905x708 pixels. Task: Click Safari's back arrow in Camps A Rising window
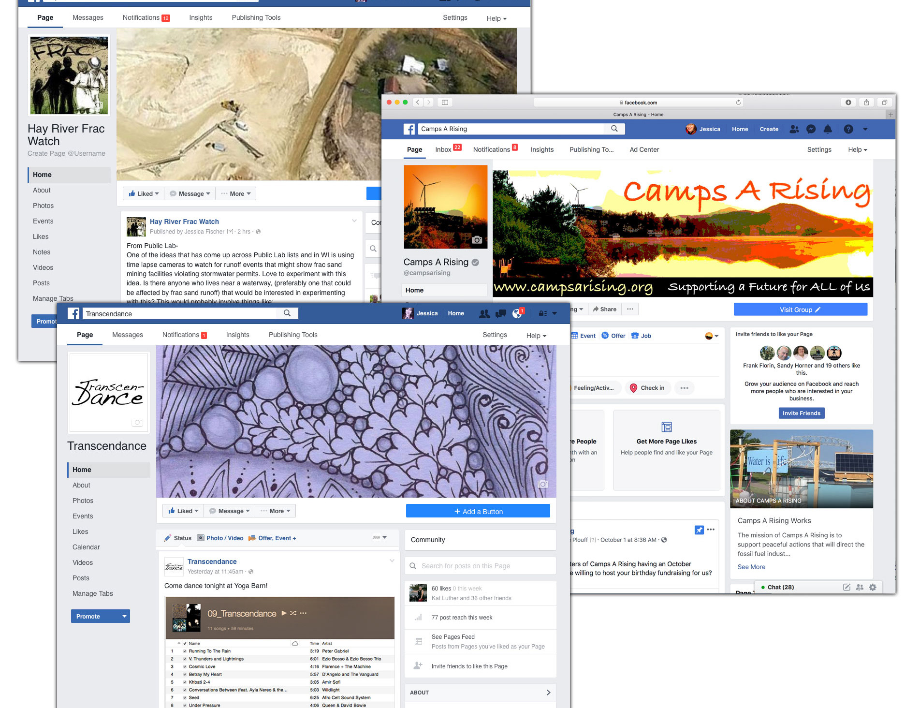[x=418, y=102]
